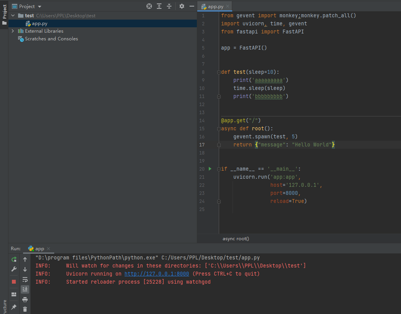Collapse all nodes in the Project tree
This screenshot has width=401, height=314.
pos(169,6)
